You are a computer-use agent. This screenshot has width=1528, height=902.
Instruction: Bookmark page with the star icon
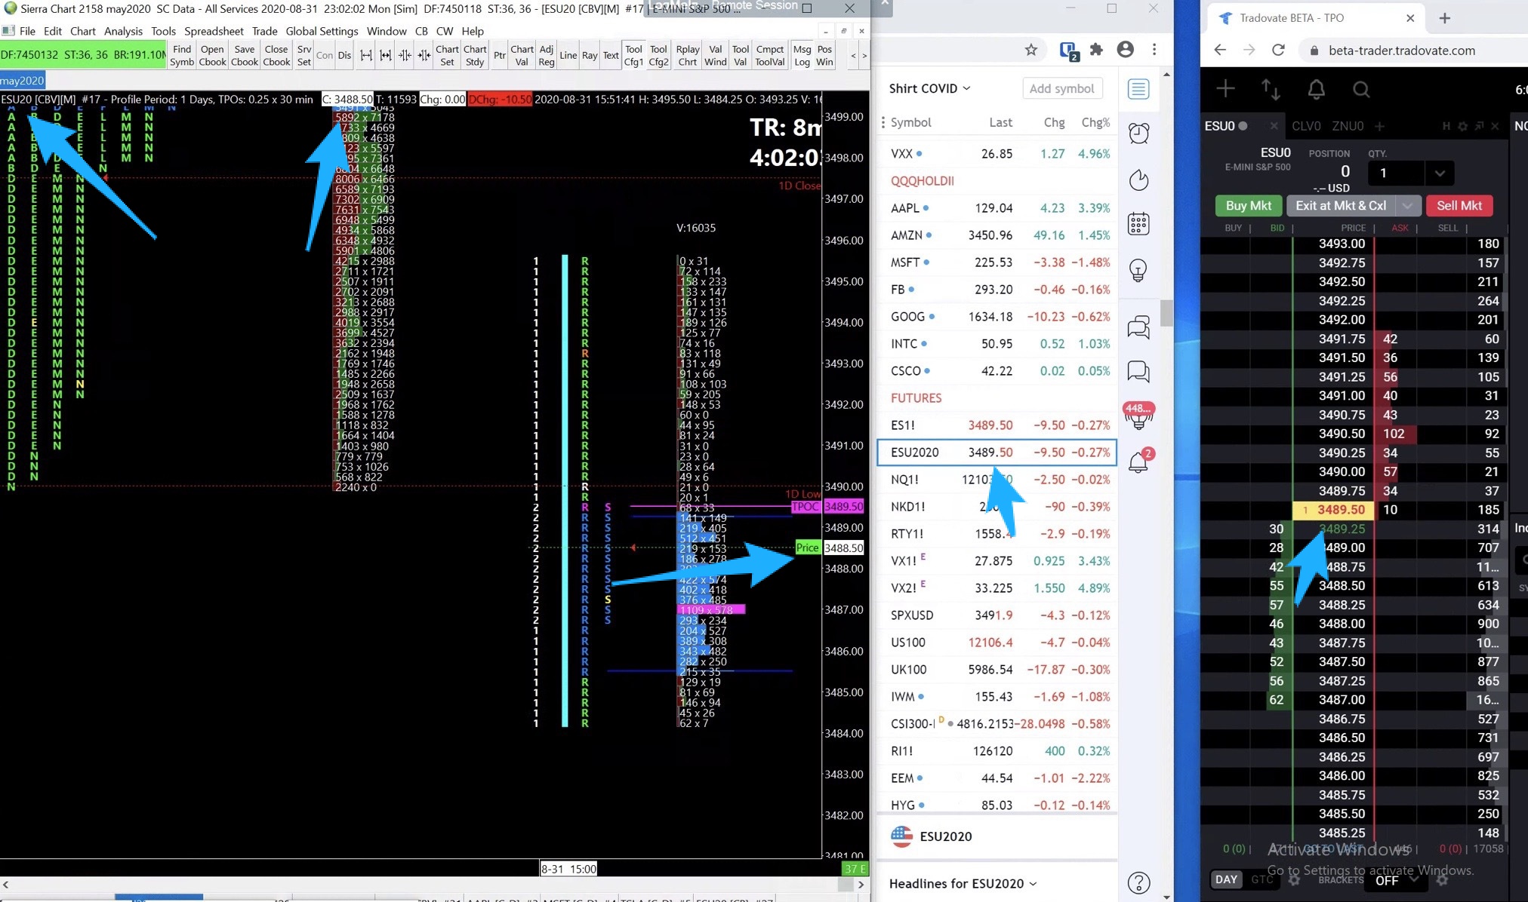coord(1030,50)
